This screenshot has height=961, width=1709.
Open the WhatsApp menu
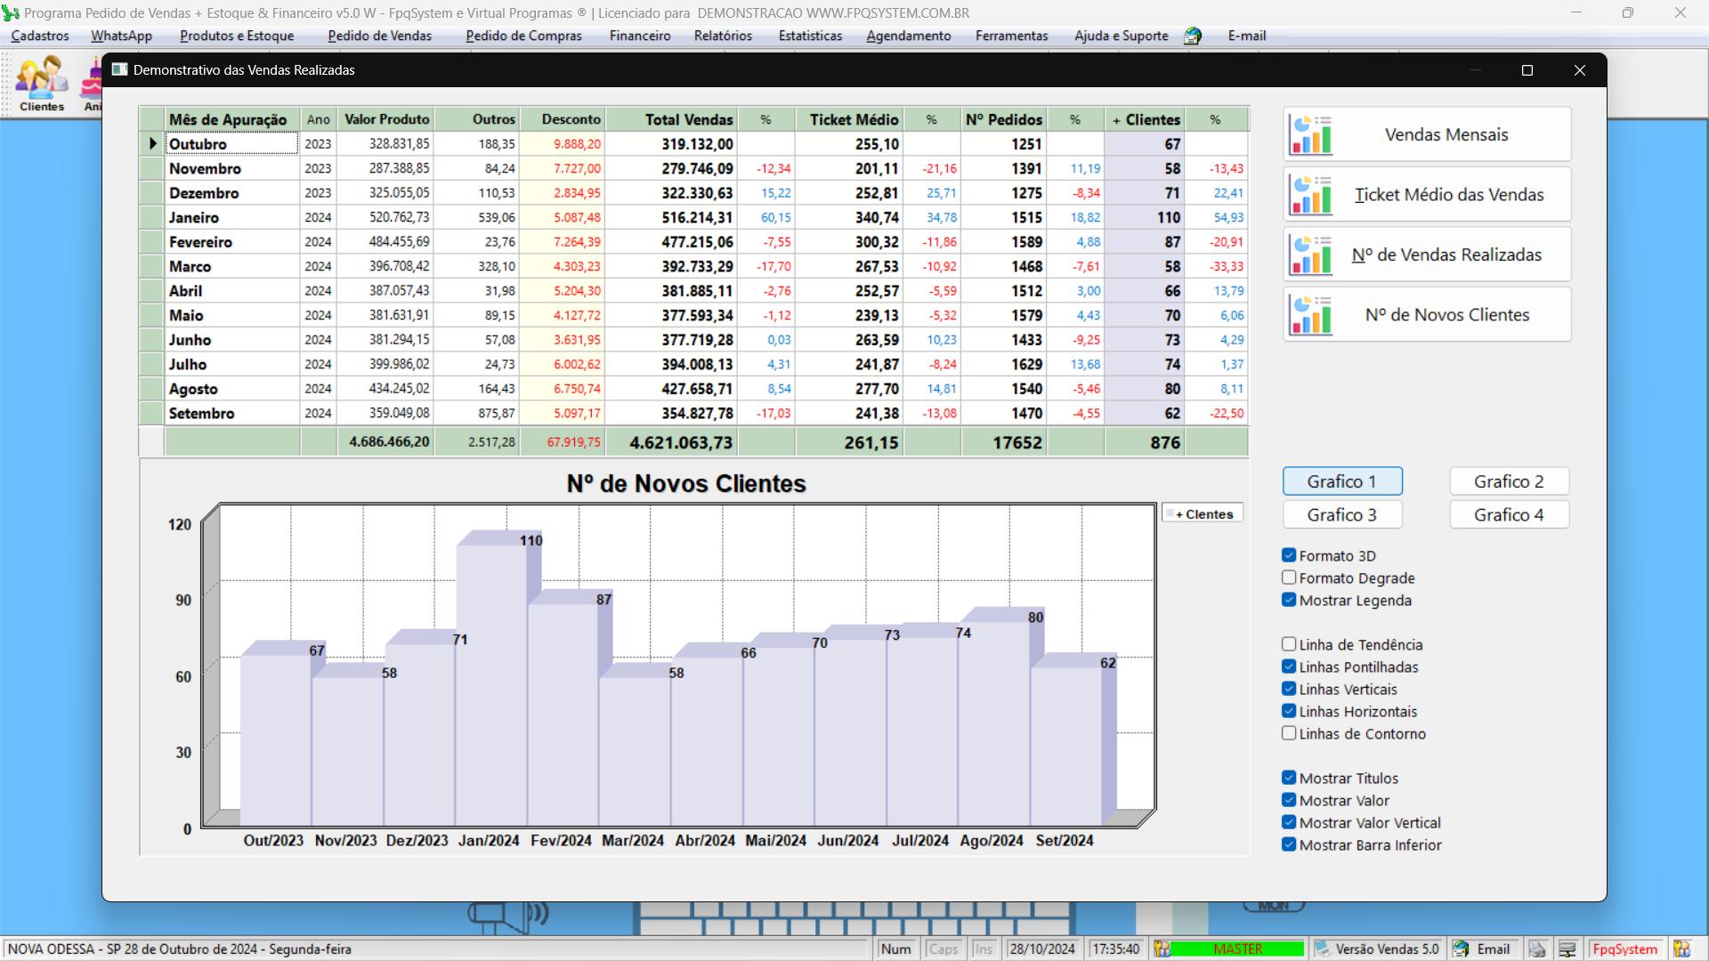121,36
